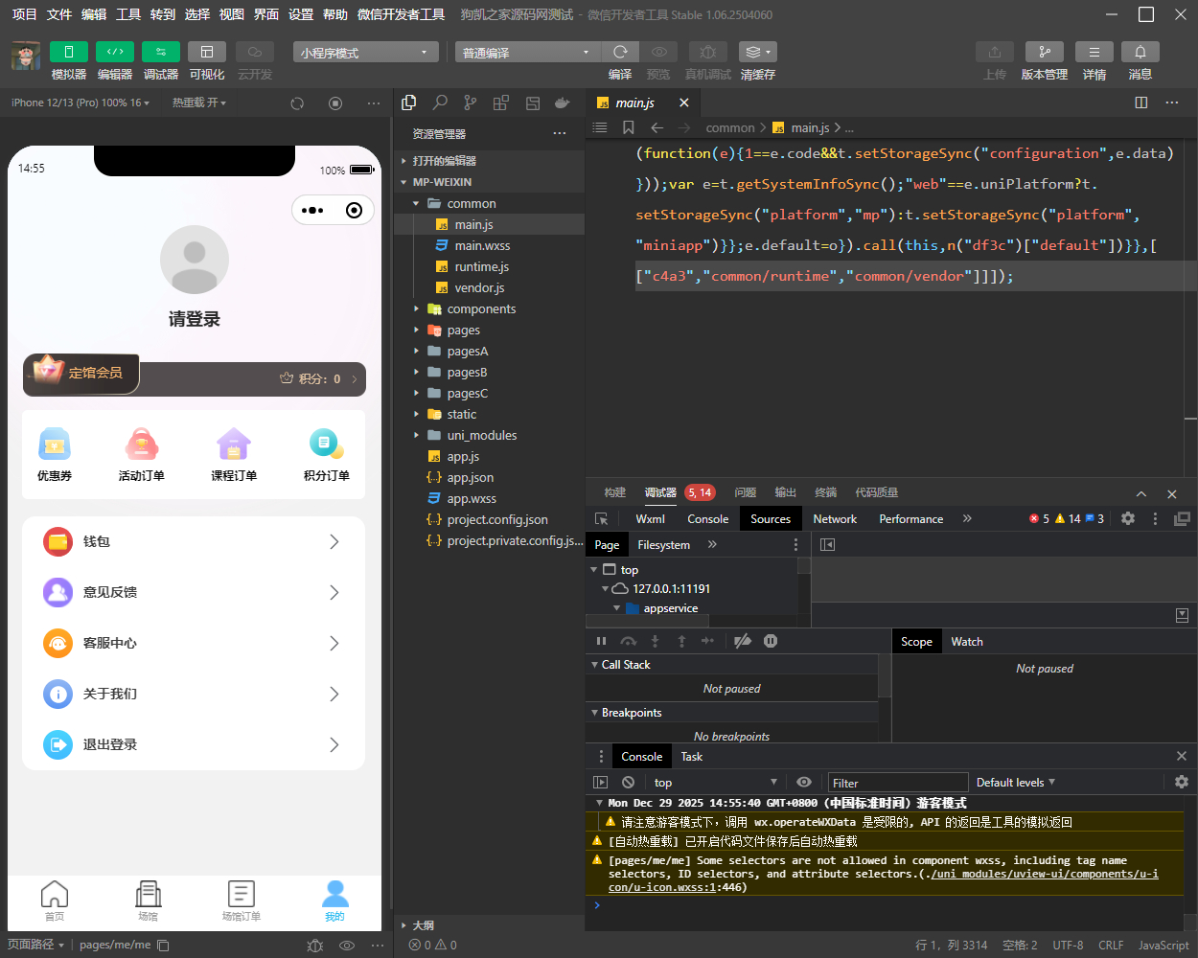Click the source control branch icon
Screen dimensions: 1198x958
tap(471, 103)
